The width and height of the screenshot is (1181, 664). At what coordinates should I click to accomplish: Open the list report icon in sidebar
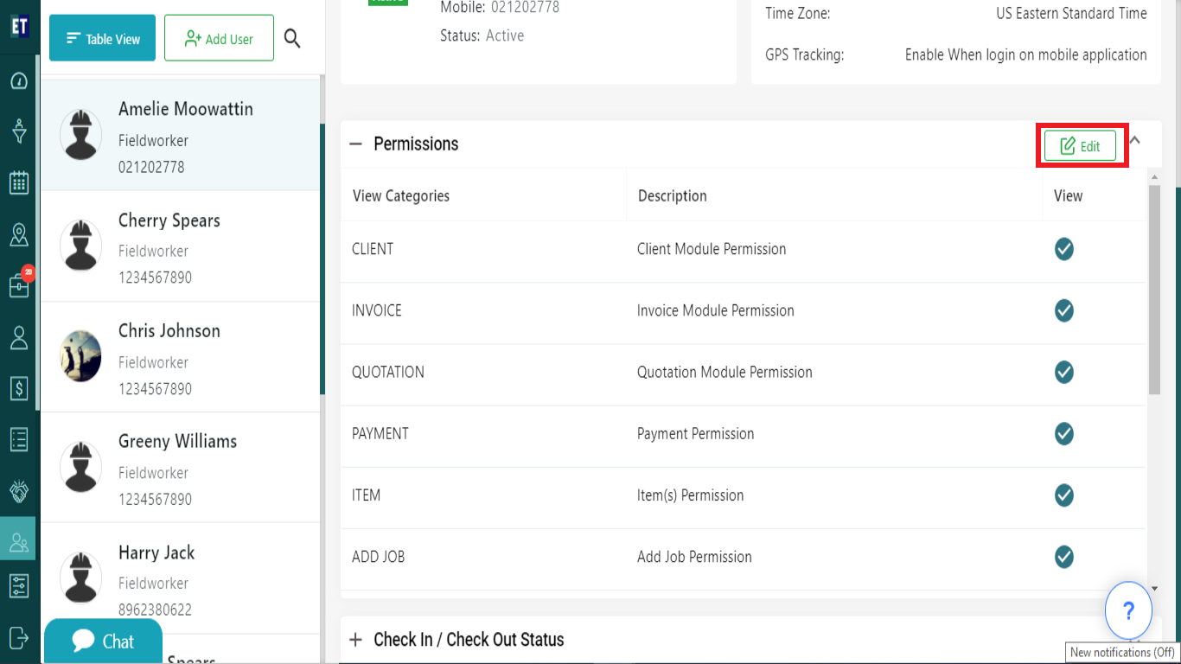tap(19, 439)
